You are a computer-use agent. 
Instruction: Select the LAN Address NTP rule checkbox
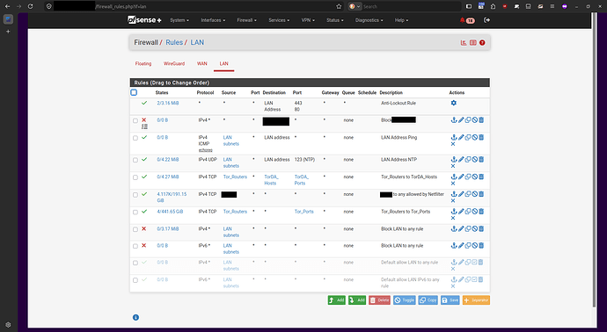click(x=135, y=160)
